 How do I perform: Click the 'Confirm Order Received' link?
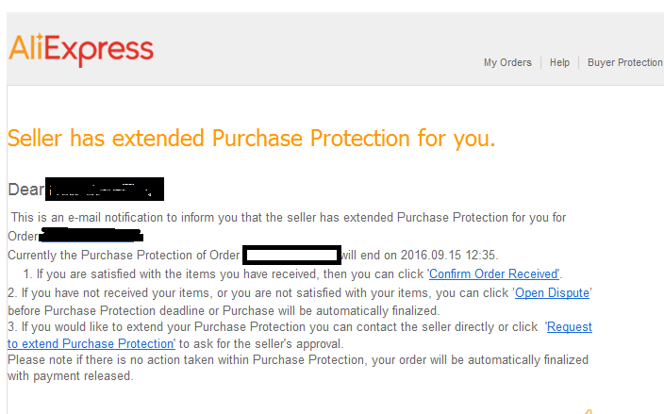494,274
